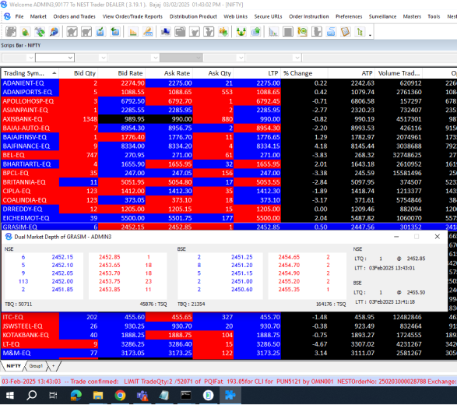Open the Masters menu
The width and height of the screenshot is (457, 405).
(x=412, y=16)
